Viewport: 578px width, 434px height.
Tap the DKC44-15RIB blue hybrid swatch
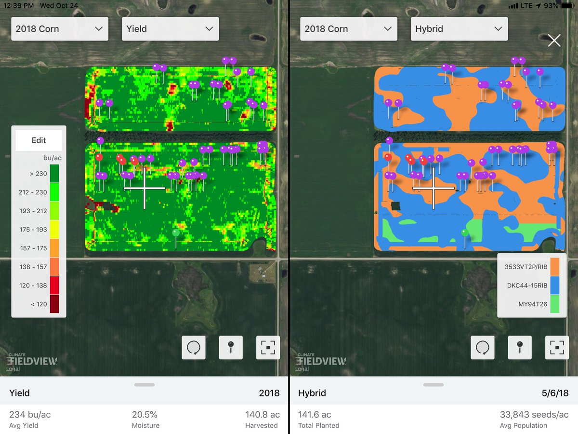[555, 285]
